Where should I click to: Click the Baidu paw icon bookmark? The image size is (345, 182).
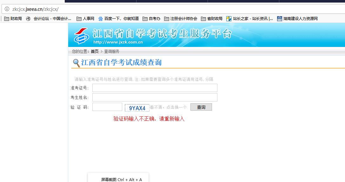click(101, 19)
